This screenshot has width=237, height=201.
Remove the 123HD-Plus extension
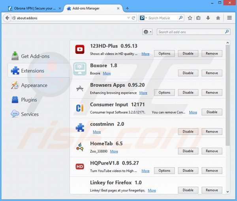click(212, 53)
